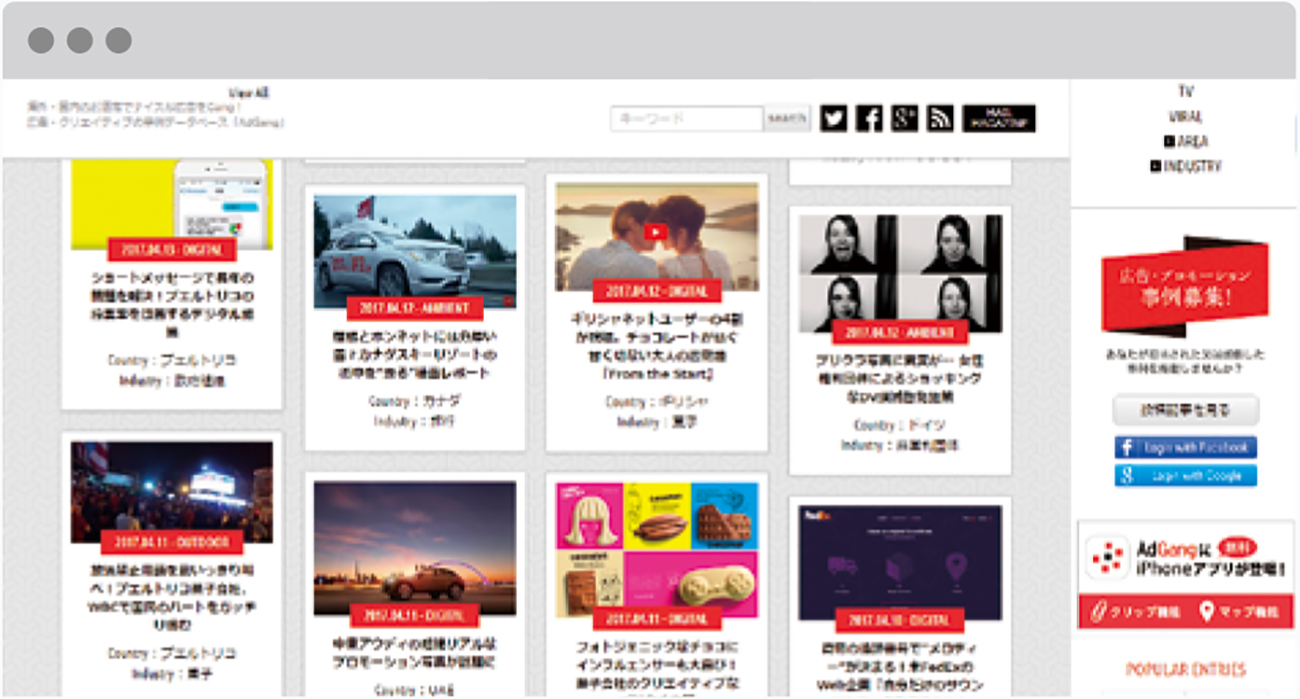Click the Country value on white SUV card
This screenshot has height=699, width=1300.
tap(441, 402)
